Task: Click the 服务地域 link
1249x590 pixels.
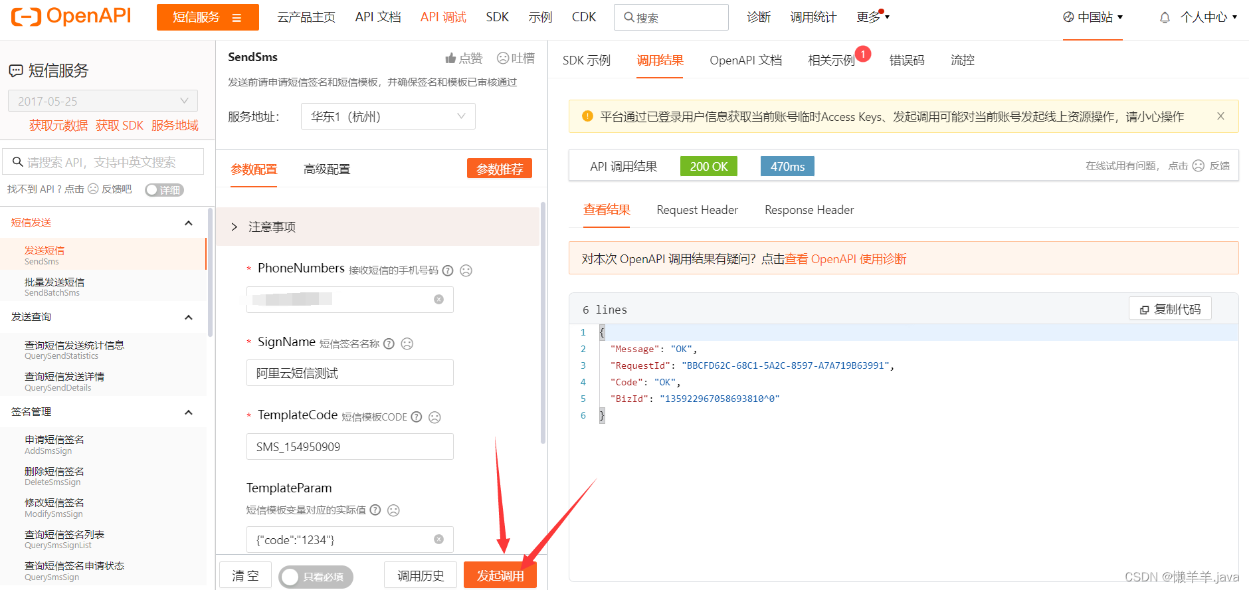Action: 175,126
